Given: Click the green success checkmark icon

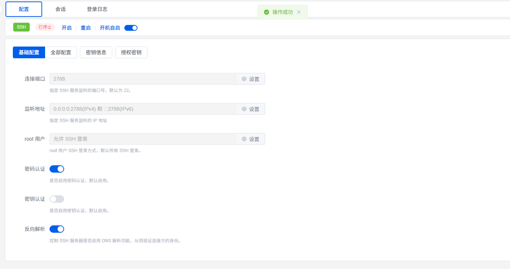Looking at the screenshot, I should click(x=267, y=12).
